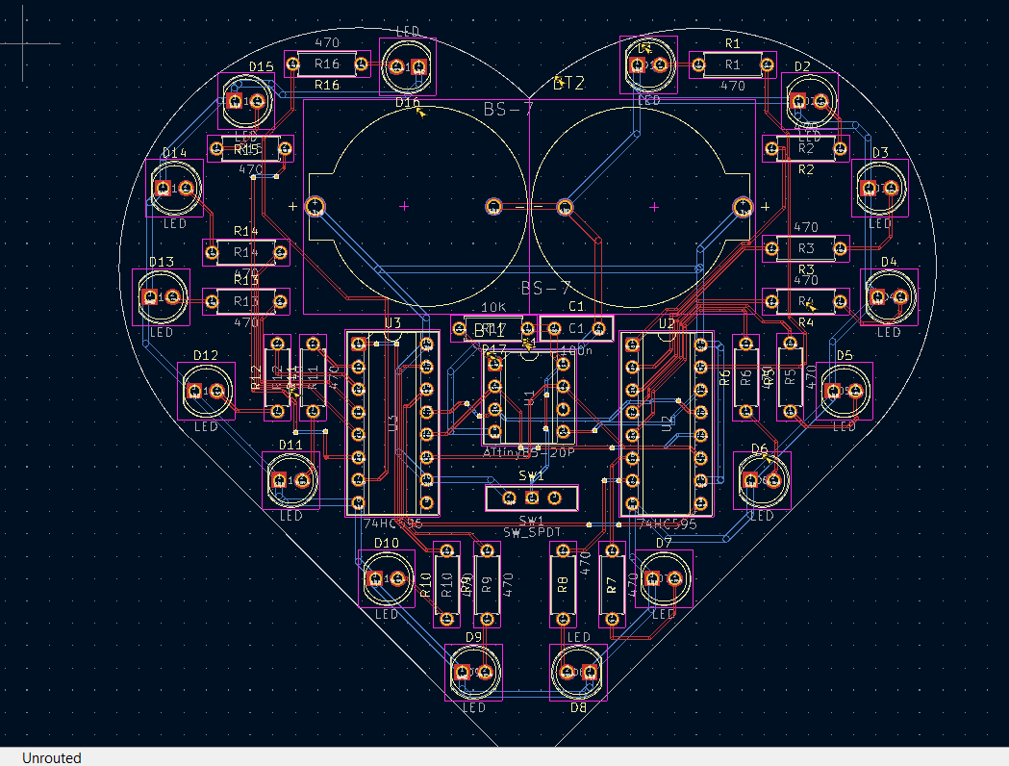Viewport: 1009px width, 766px height.
Task: Pick resistor footprint R13
Action: click(246, 301)
